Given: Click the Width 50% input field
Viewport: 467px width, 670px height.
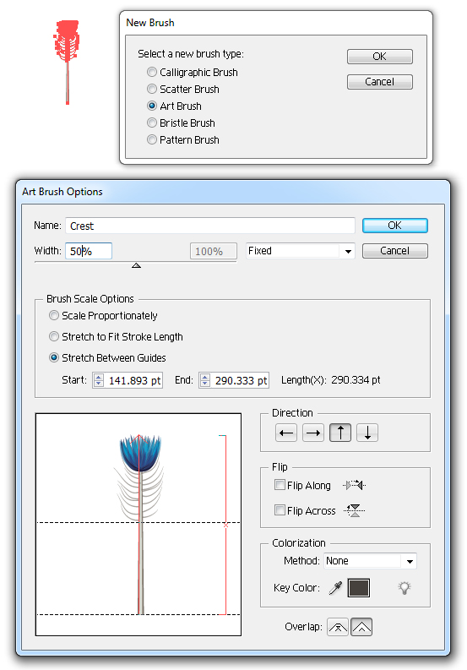Looking at the screenshot, I should (x=89, y=251).
